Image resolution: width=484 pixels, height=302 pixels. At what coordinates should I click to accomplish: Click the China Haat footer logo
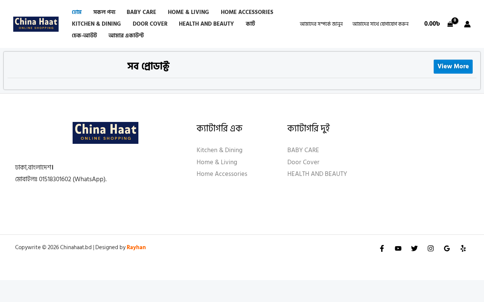pyautogui.click(x=105, y=133)
